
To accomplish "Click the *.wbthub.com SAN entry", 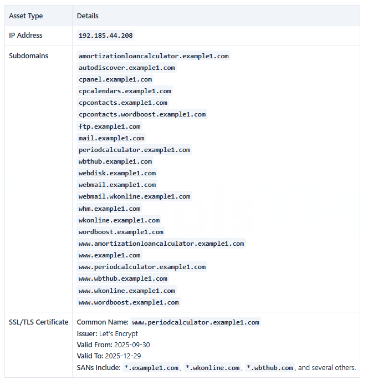I will [x=269, y=368].
